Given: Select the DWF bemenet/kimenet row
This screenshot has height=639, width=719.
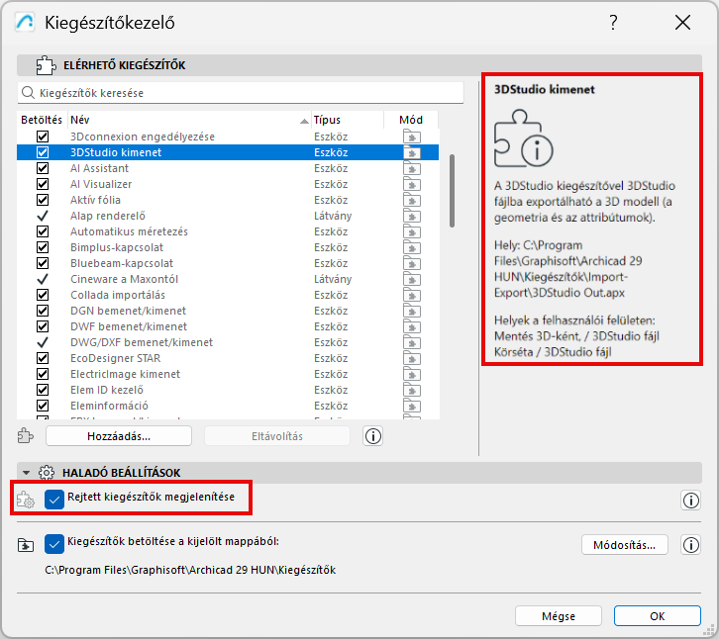Looking at the screenshot, I should [x=228, y=326].
